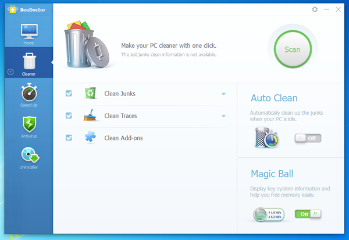The width and height of the screenshot is (349, 240).
Task: Click the Magic Ball description text
Action: coord(290,192)
